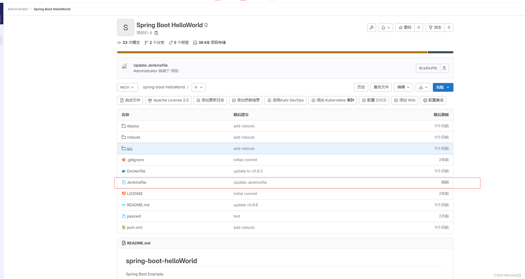
Task: Open the main branch selector dropdown
Action: [127, 87]
